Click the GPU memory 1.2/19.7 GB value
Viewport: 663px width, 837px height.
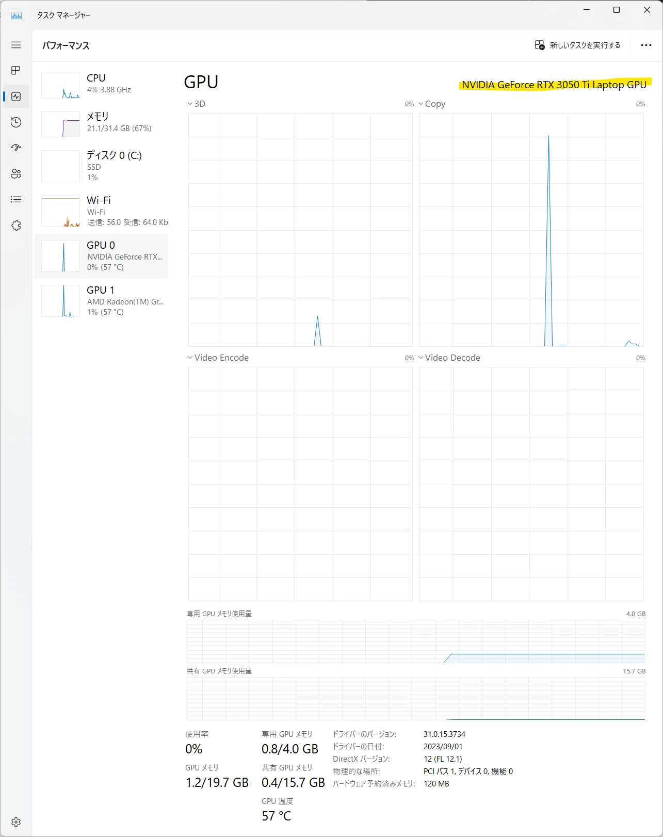click(217, 782)
